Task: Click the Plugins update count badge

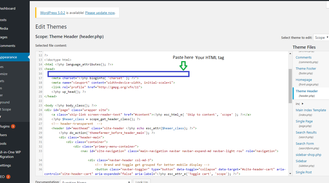Action: point(13,126)
